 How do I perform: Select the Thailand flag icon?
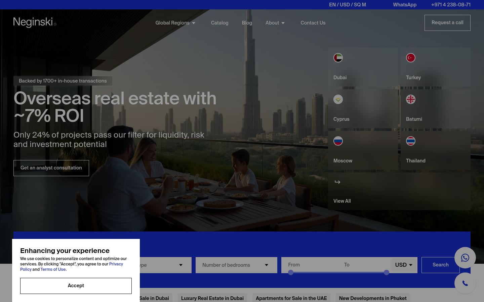pos(411,141)
